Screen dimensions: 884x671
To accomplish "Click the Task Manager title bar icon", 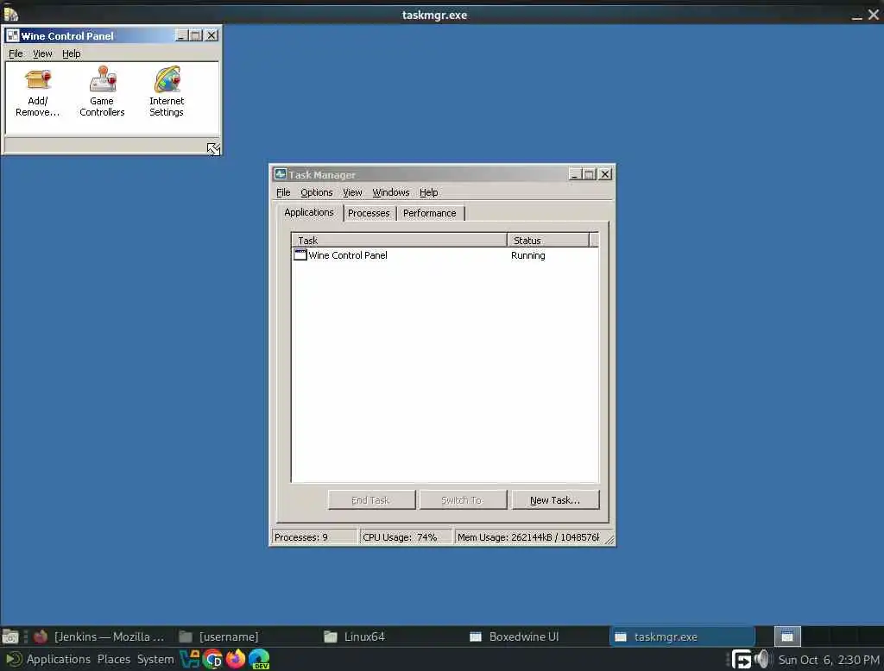I will 281,174.
